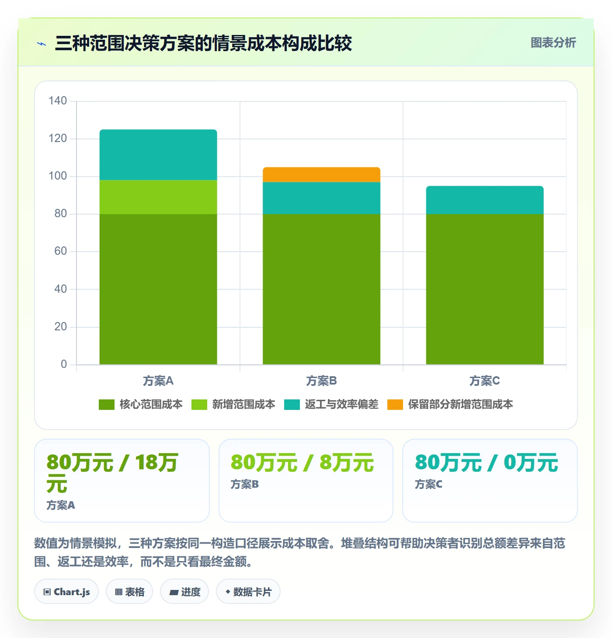
Task: Select the 进度 tag chip
Action: 184,592
